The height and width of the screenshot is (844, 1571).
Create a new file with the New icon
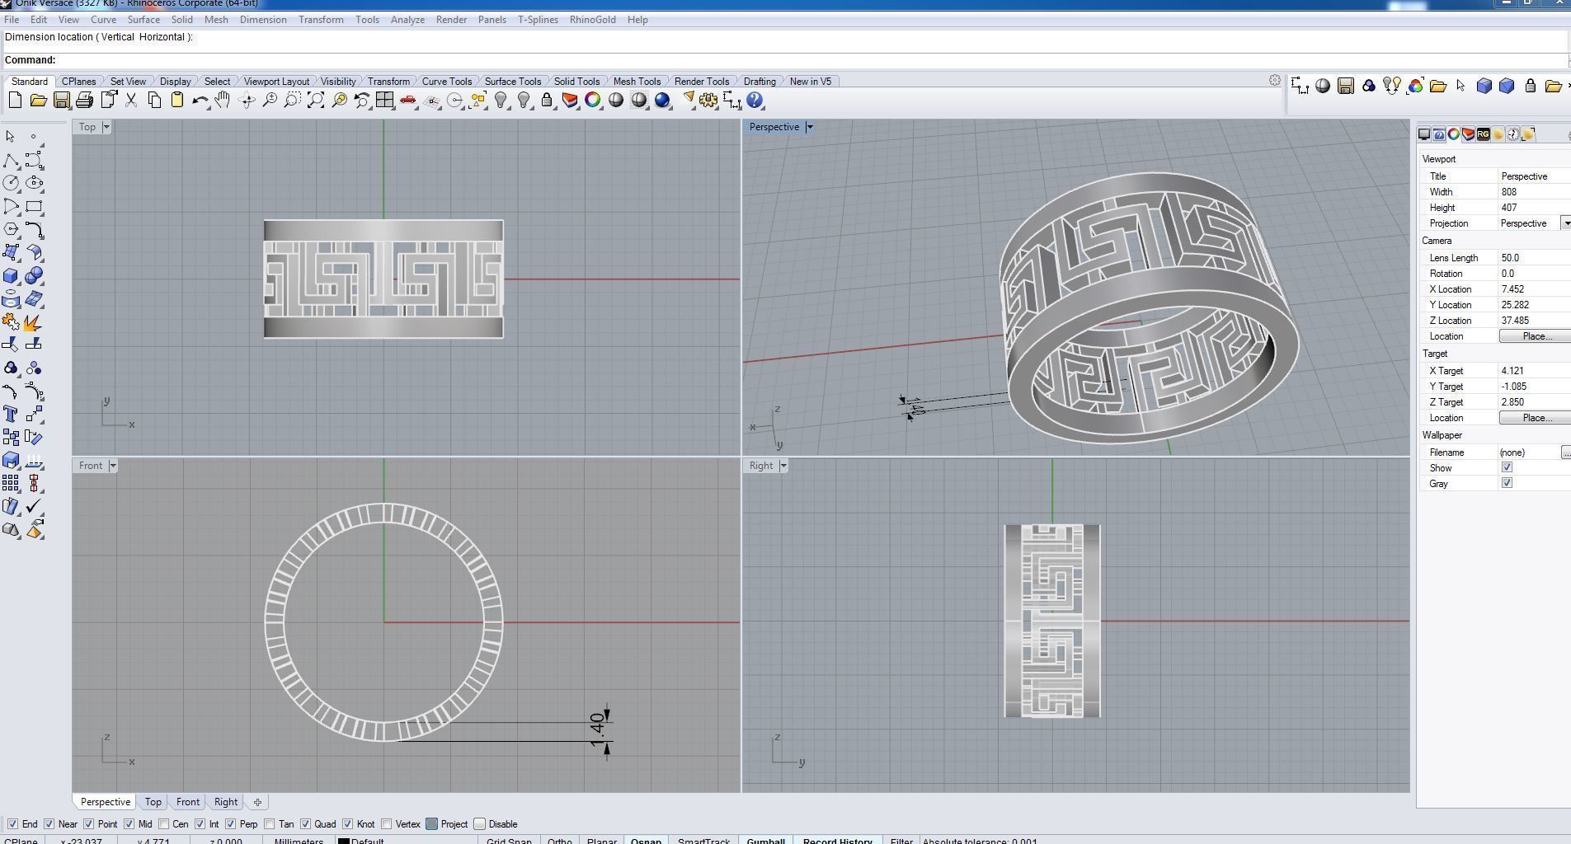click(x=15, y=101)
